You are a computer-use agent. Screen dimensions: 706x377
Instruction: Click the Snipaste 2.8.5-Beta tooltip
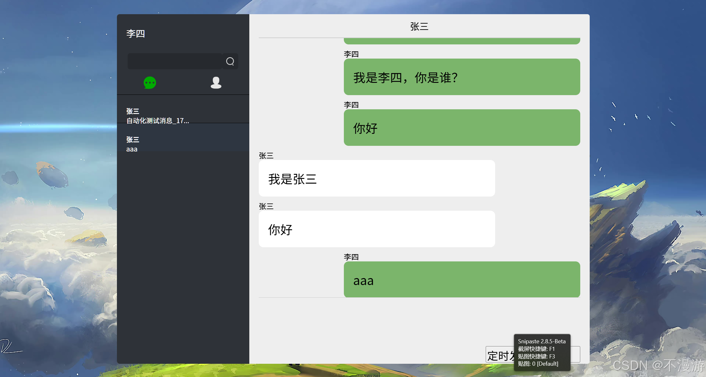[542, 352]
